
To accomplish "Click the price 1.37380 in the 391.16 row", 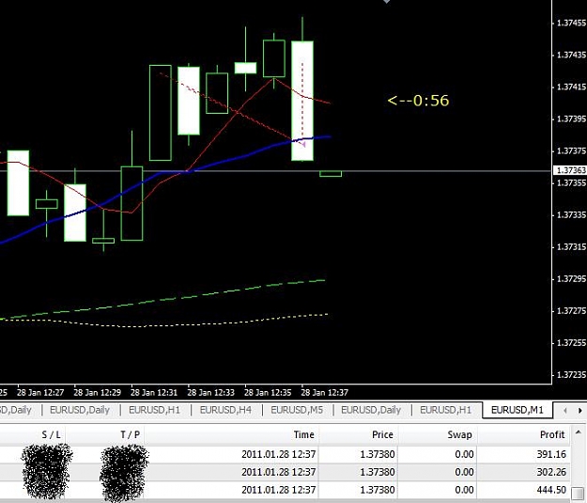I will (378, 454).
